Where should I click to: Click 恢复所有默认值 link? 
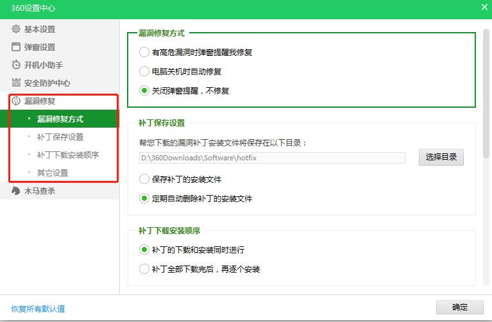click(x=38, y=309)
